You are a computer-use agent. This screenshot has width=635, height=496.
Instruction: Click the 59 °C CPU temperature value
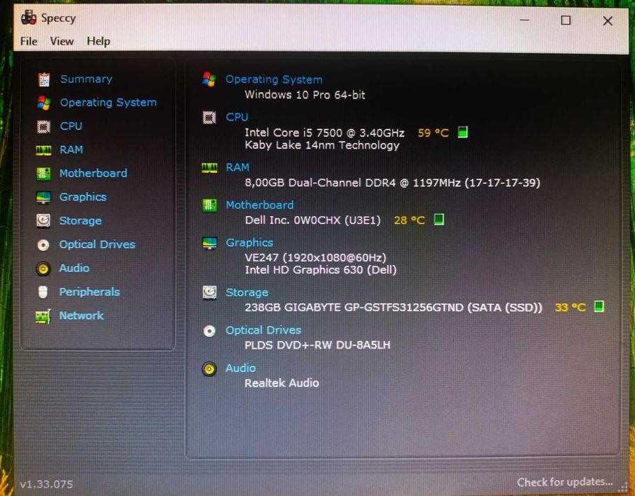pos(433,133)
